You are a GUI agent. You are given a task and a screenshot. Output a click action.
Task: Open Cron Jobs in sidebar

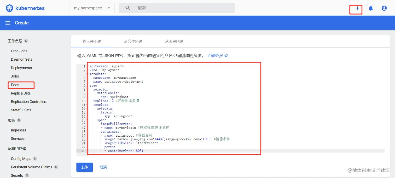pos(19,51)
